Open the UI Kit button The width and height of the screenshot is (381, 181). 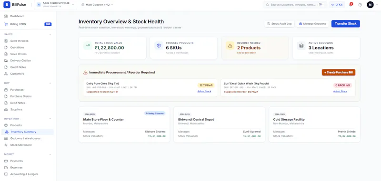click(337, 5)
